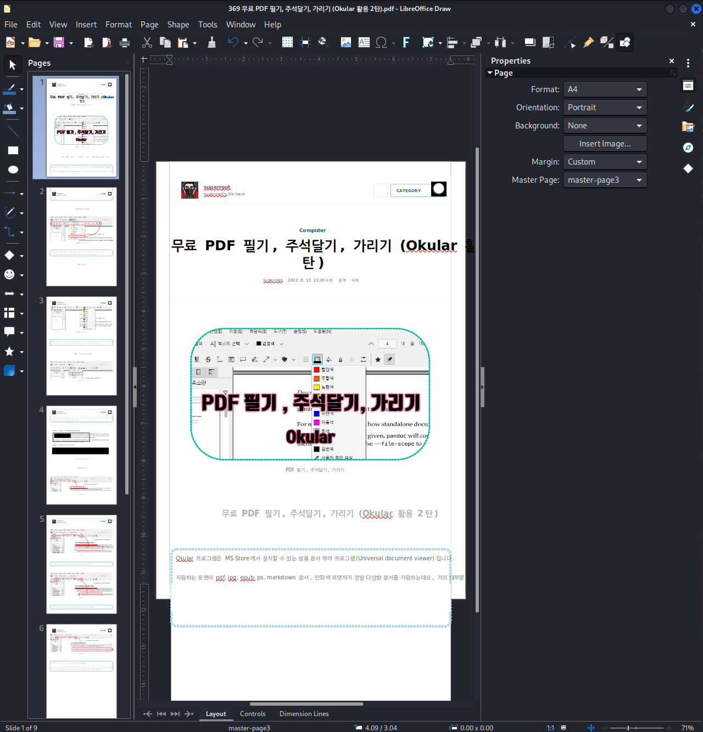Select the 3D Objects cube tool

point(10,370)
